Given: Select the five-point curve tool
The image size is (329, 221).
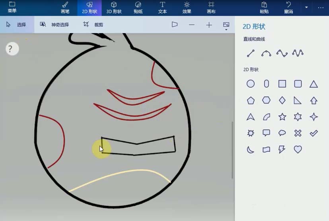Looking at the screenshot, I should click(298, 53).
